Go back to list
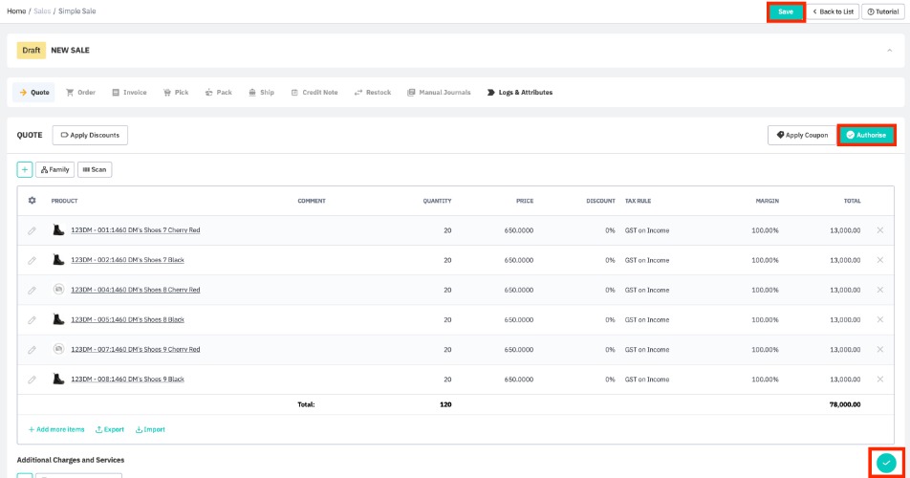Viewport: 910px width, 478px height. tap(833, 11)
